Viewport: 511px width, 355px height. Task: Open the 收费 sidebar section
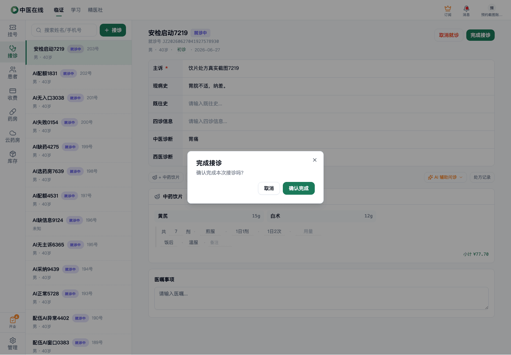point(12,94)
